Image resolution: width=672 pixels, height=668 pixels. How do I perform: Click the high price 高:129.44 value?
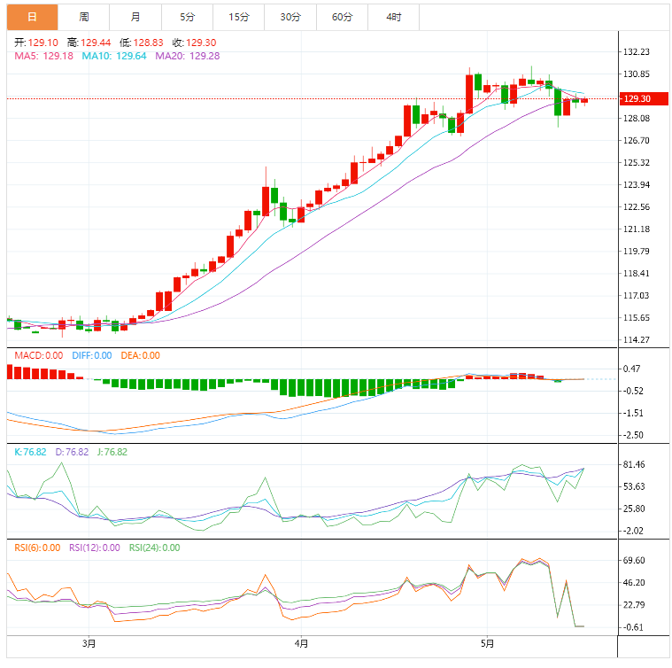click(89, 43)
